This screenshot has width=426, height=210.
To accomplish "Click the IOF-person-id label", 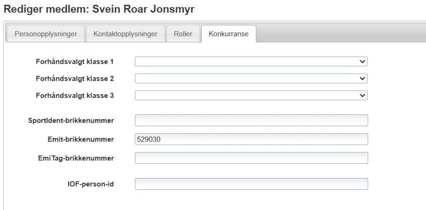I will pos(90,184).
